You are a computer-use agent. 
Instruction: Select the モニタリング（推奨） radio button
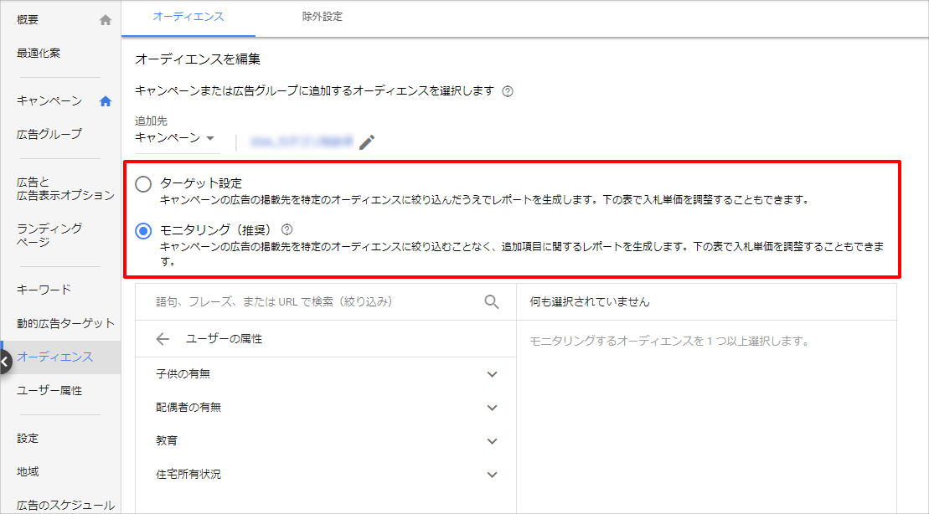pos(143,231)
